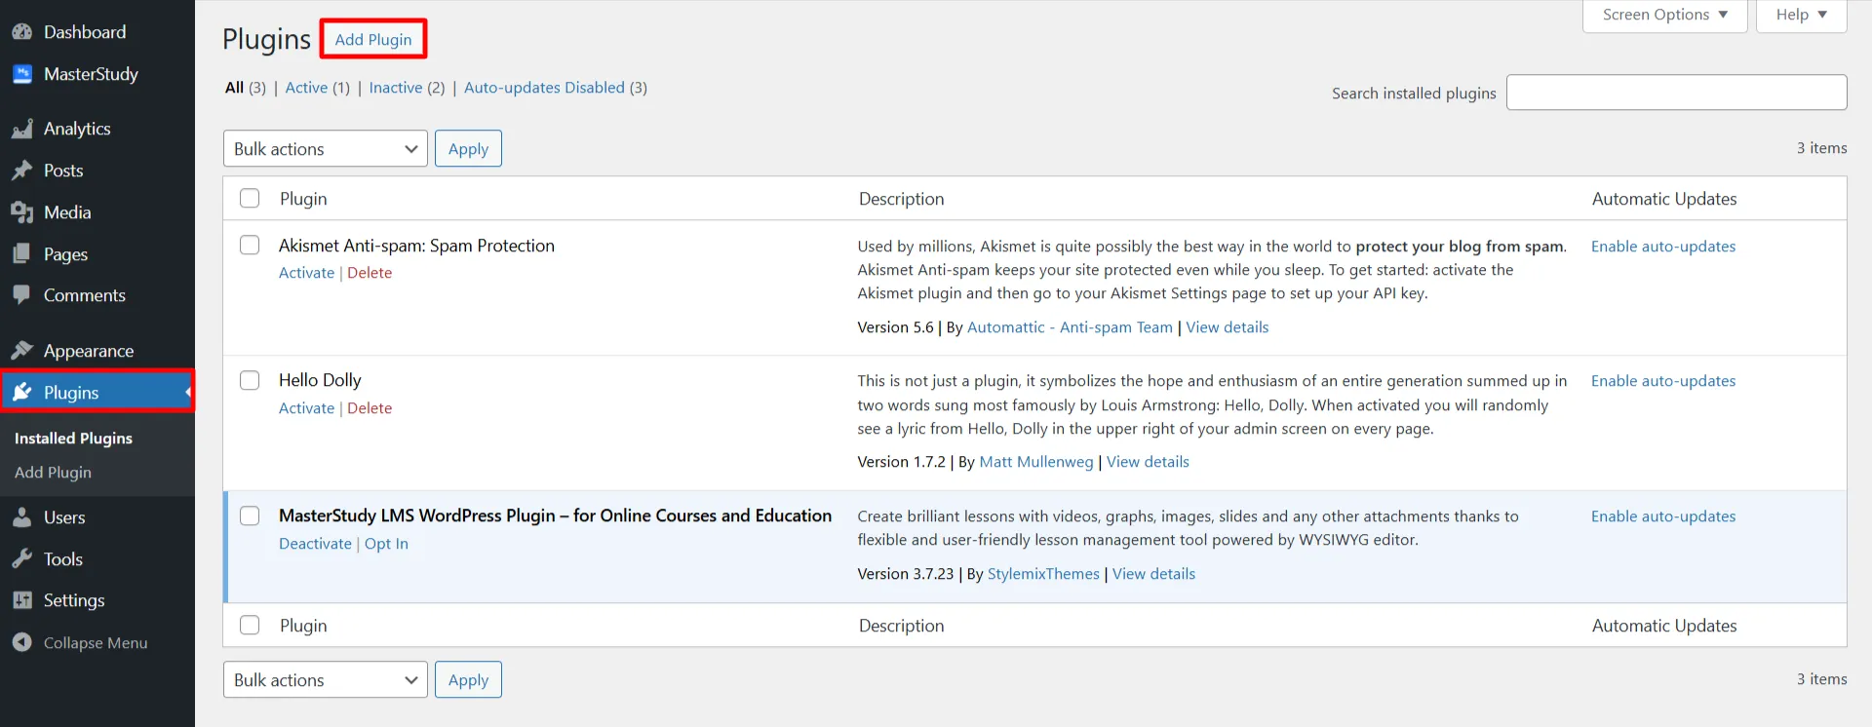The image size is (1872, 727).
Task: Check the Akismet Anti-spam plugin checkbox
Action: [x=250, y=245]
